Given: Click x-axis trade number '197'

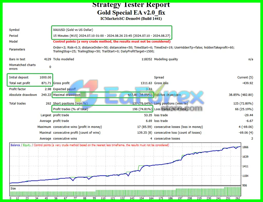Looking at the screenshot, I should (180, 198).
